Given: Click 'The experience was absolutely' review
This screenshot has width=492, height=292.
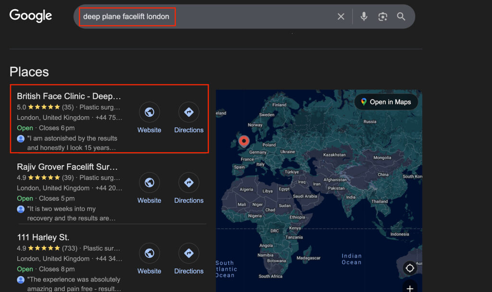Looking at the screenshot, I should point(74,284).
